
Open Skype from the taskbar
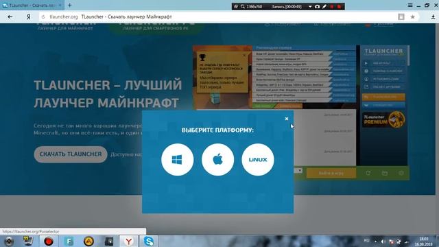149,241
